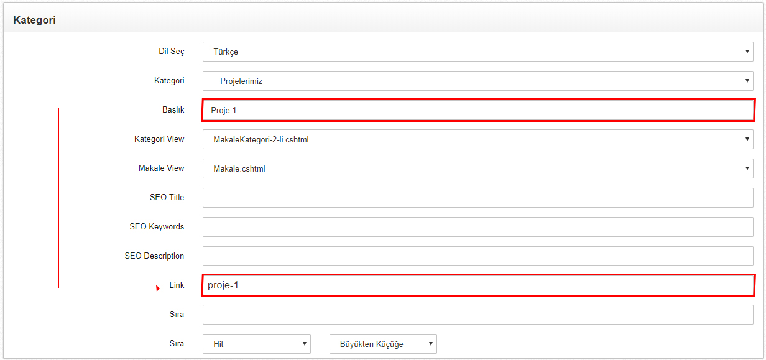Viewport: 766px width, 360px height.
Task: Click into the Başlık field containing Proje 1
Action: (478, 110)
